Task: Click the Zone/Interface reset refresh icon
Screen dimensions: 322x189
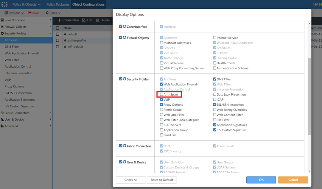Action: [x=125, y=26]
